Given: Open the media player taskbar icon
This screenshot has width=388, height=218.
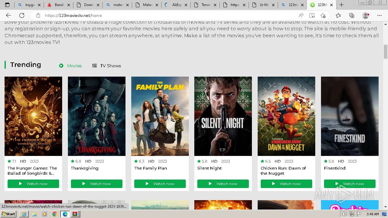Looking at the screenshot, I should pyautogui.click(x=45, y=214).
